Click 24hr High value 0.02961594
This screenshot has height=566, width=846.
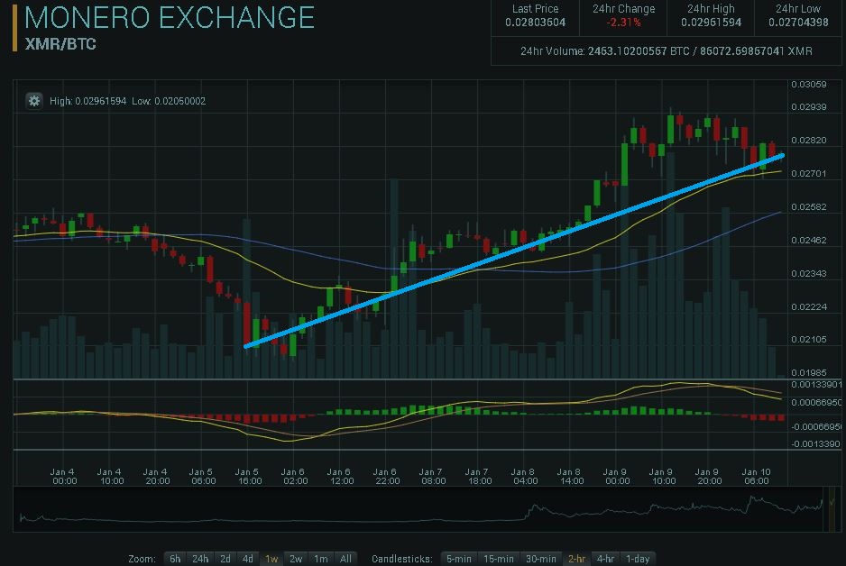point(711,23)
